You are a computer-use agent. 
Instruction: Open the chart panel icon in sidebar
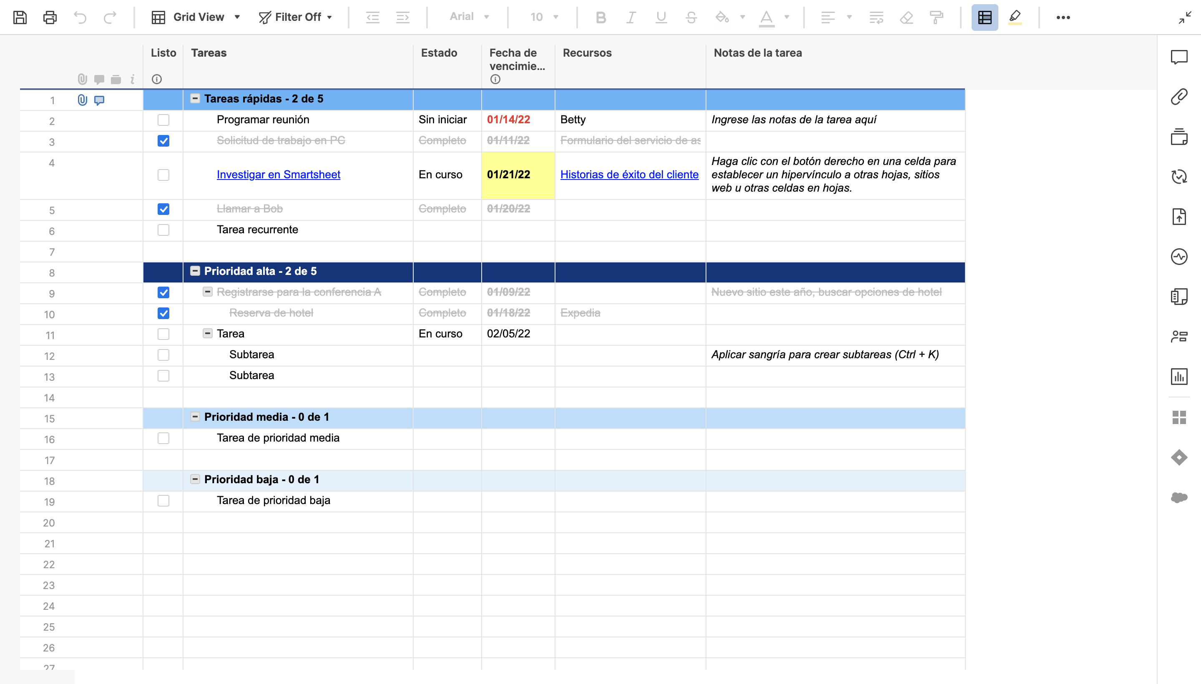tap(1179, 376)
